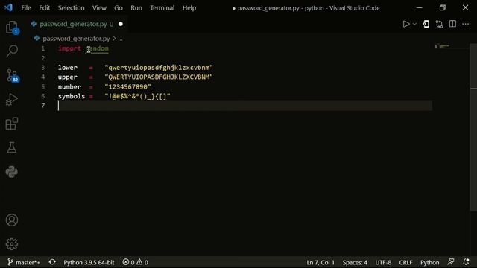Open the Explorer view in activity bar
Viewport: 477px width, 268px height.
click(x=12, y=28)
